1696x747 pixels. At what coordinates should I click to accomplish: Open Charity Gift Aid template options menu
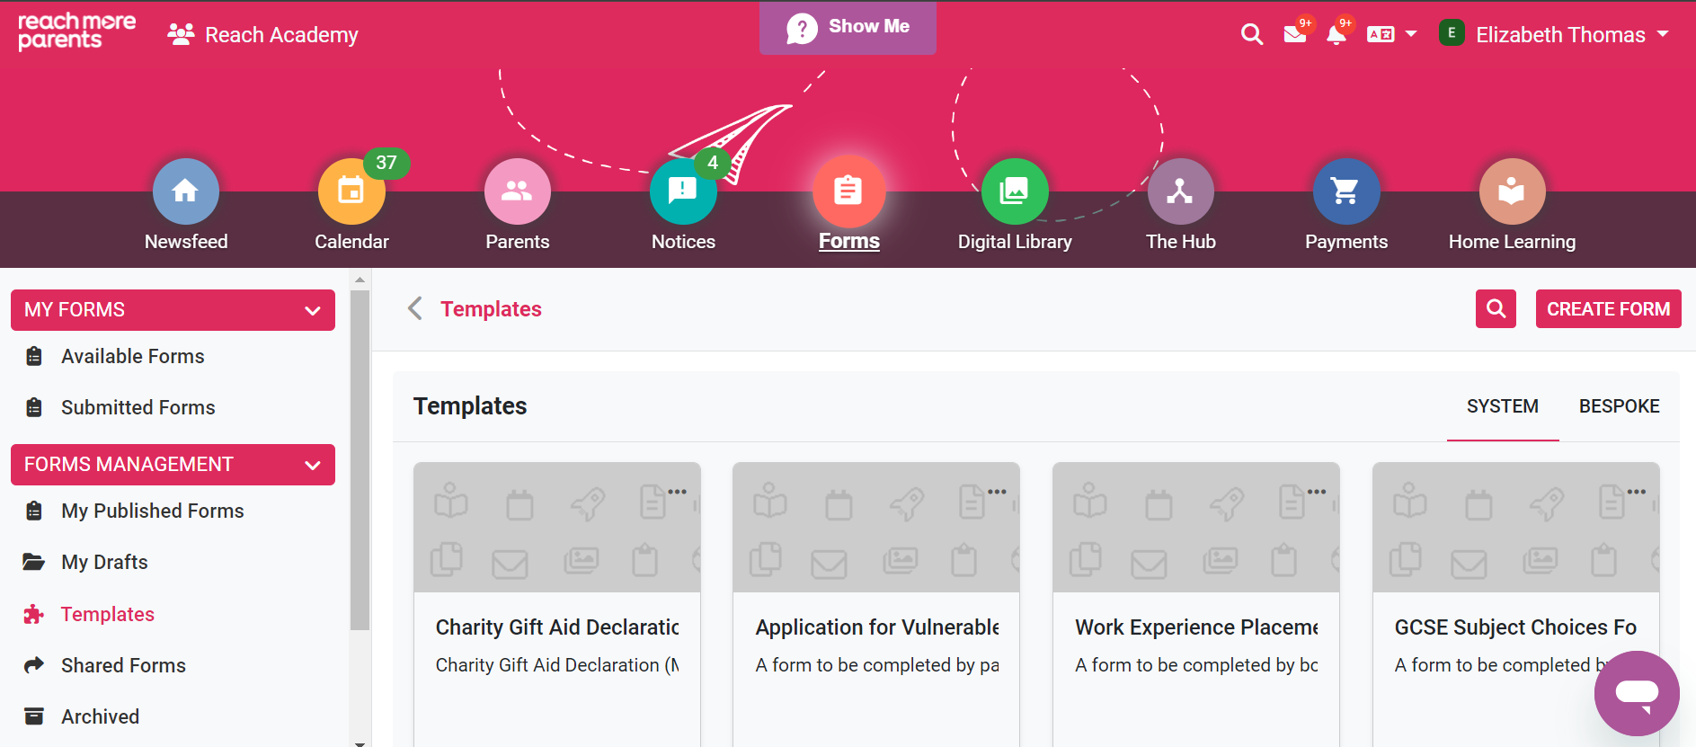click(x=677, y=492)
